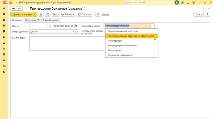Pick the По документу option
213x119 pixels.
[x=131, y=50]
